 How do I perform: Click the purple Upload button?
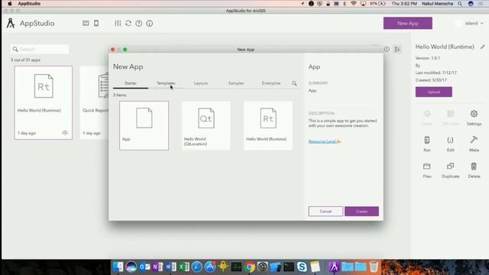coord(434,92)
